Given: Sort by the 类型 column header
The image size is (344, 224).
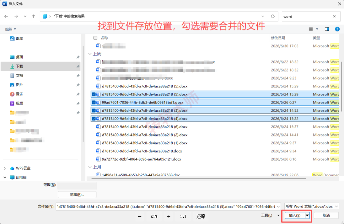Looking at the screenshot, I should coord(316,38).
